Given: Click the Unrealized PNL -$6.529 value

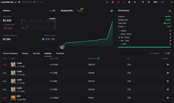Looking at the screenshot, I should 7,28.
